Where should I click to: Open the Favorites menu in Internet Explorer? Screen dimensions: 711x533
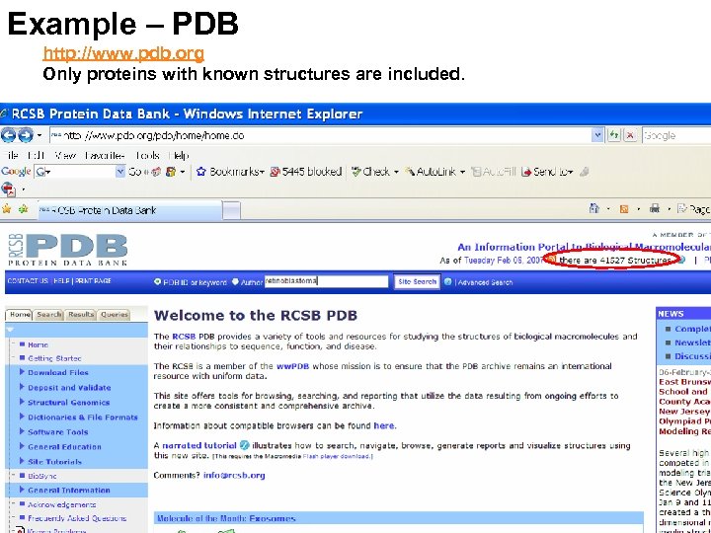point(105,156)
